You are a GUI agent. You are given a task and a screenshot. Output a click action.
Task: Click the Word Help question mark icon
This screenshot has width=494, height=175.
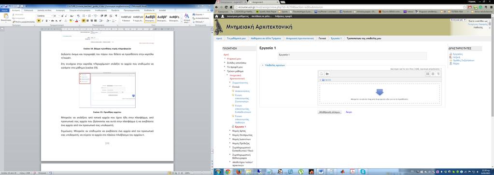pos(212,11)
